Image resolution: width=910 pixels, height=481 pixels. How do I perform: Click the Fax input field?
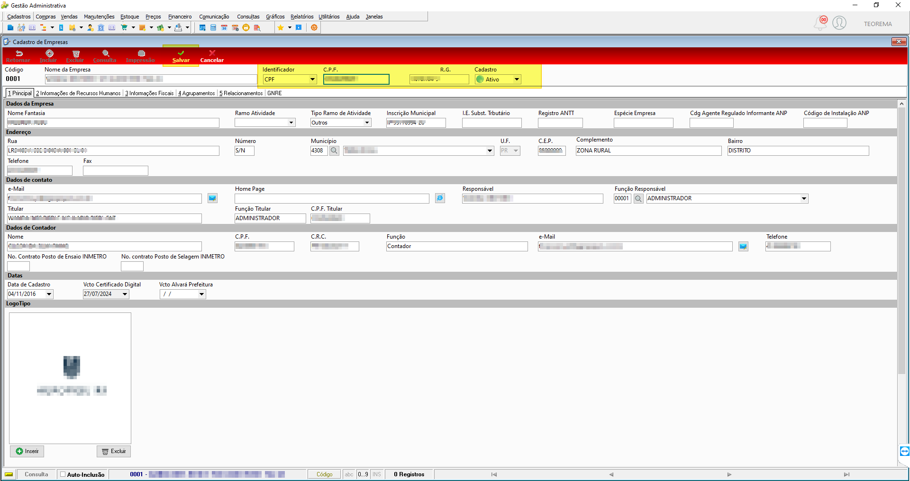point(116,170)
